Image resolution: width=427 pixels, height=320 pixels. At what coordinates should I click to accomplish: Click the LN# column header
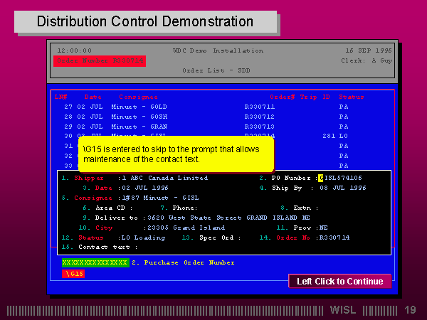pyautogui.click(x=61, y=97)
